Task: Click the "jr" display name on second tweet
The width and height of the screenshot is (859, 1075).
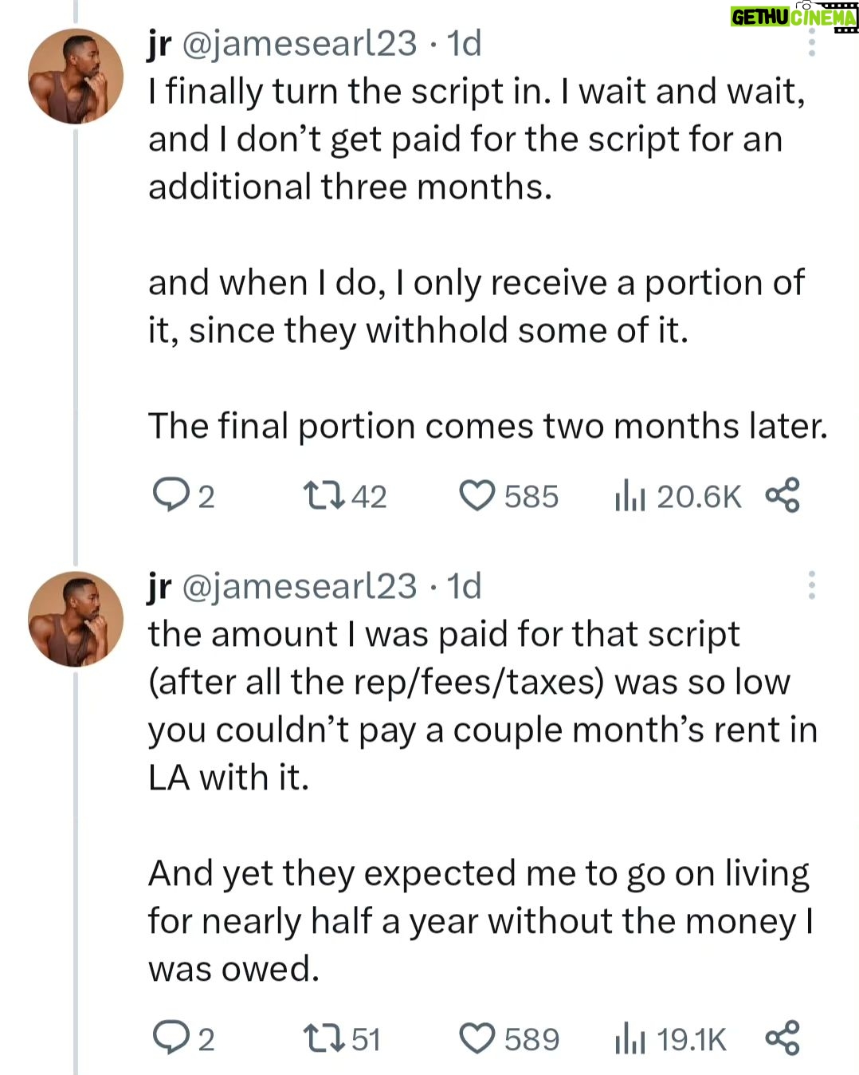Action: tap(159, 586)
